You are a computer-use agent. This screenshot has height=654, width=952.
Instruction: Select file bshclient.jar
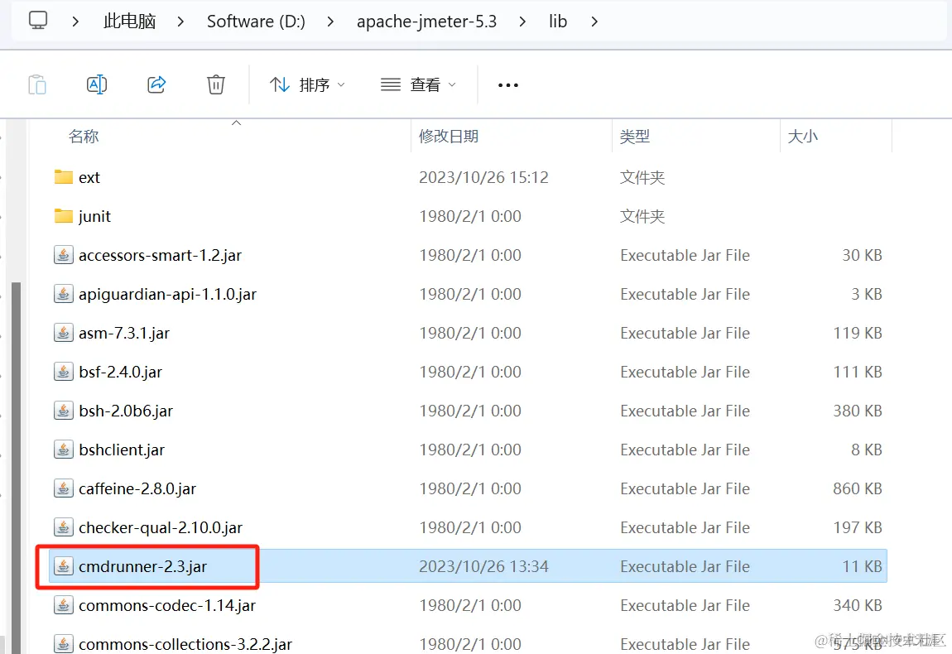coord(122,450)
